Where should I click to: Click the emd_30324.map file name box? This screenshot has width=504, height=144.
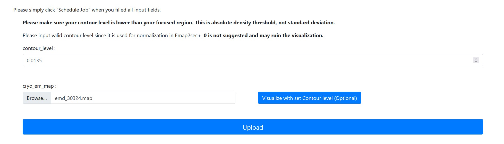click(x=143, y=98)
